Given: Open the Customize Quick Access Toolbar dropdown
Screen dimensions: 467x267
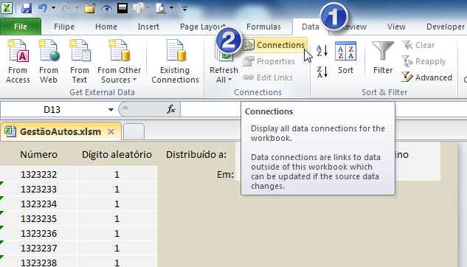Looking at the screenshot, I should 184,9.
